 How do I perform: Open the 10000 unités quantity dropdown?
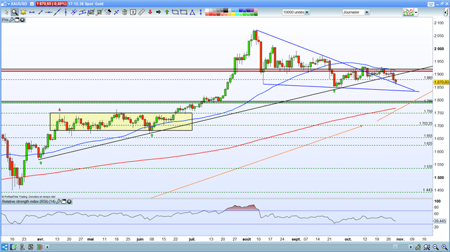pyautogui.click(x=307, y=13)
